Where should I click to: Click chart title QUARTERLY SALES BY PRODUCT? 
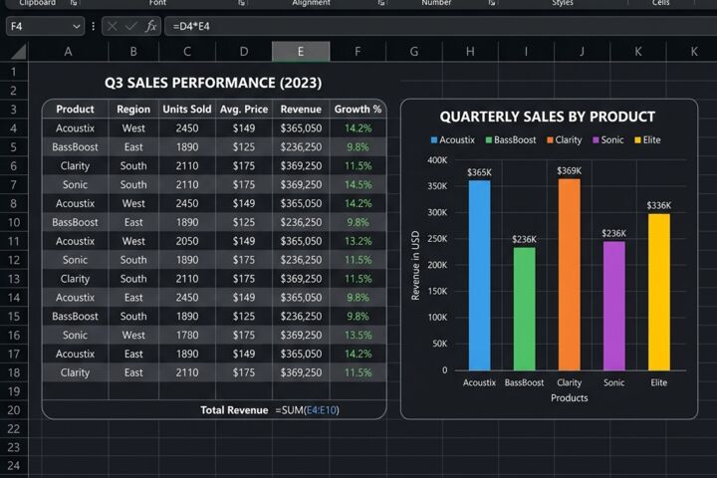[x=548, y=118]
